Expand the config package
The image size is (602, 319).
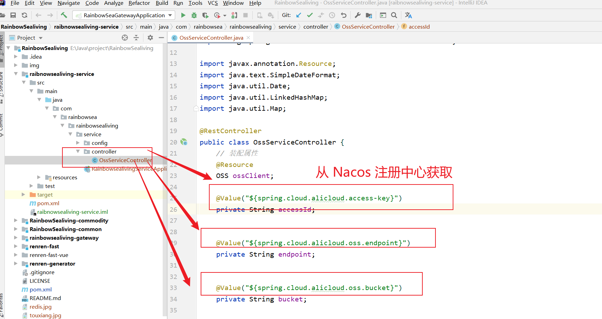pos(78,143)
